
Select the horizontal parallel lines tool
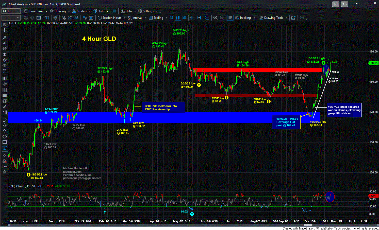(x=4, y=96)
